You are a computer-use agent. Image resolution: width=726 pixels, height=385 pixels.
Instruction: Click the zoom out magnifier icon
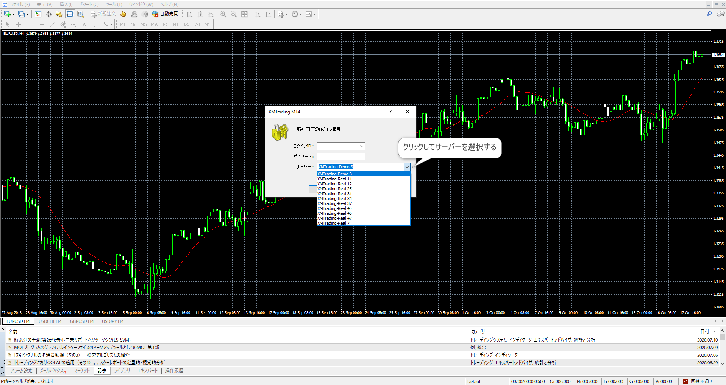(x=234, y=14)
